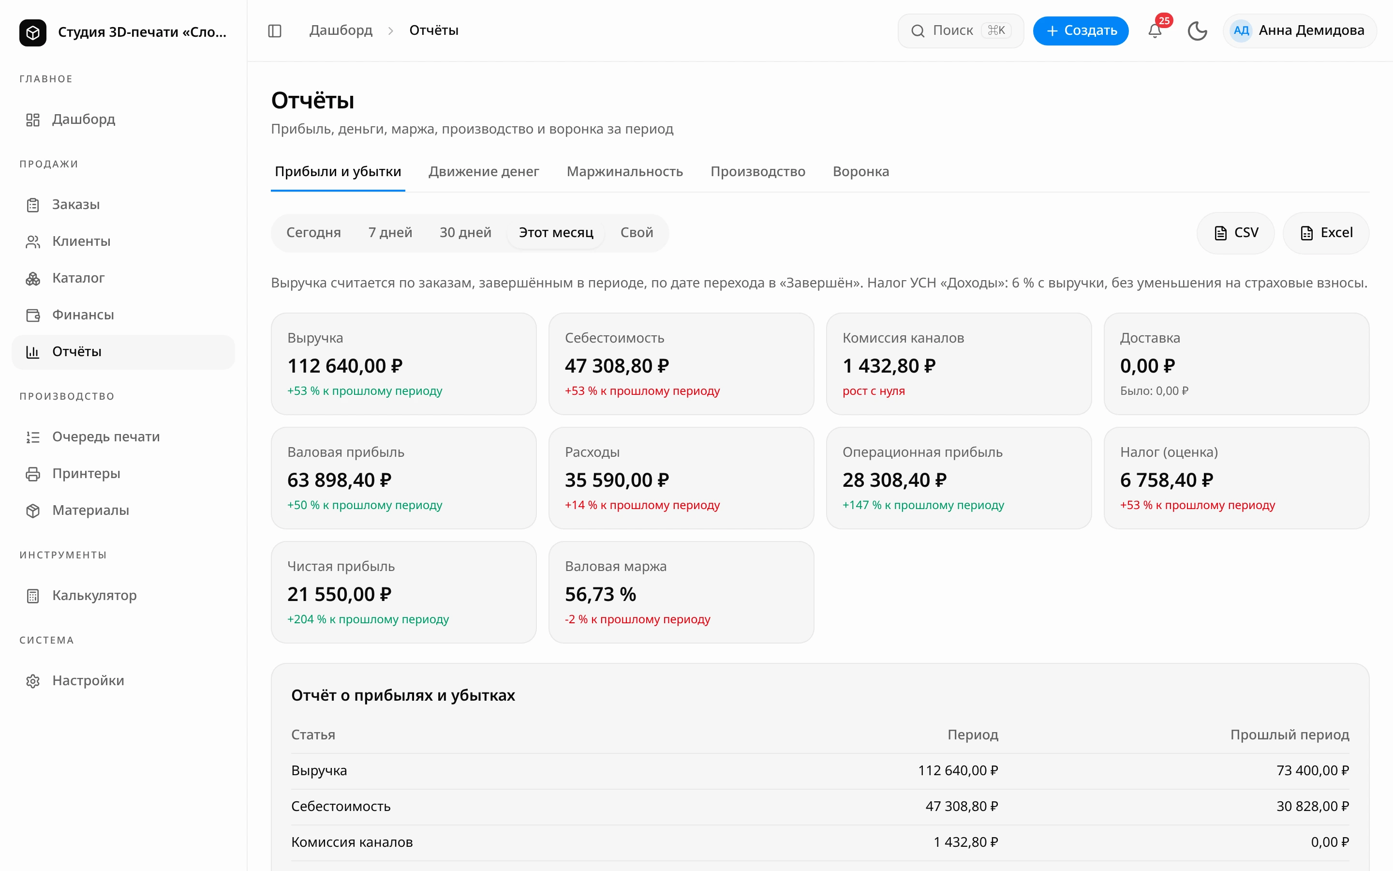Select the 30 дней period
This screenshot has width=1393, height=871.
(x=465, y=233)
